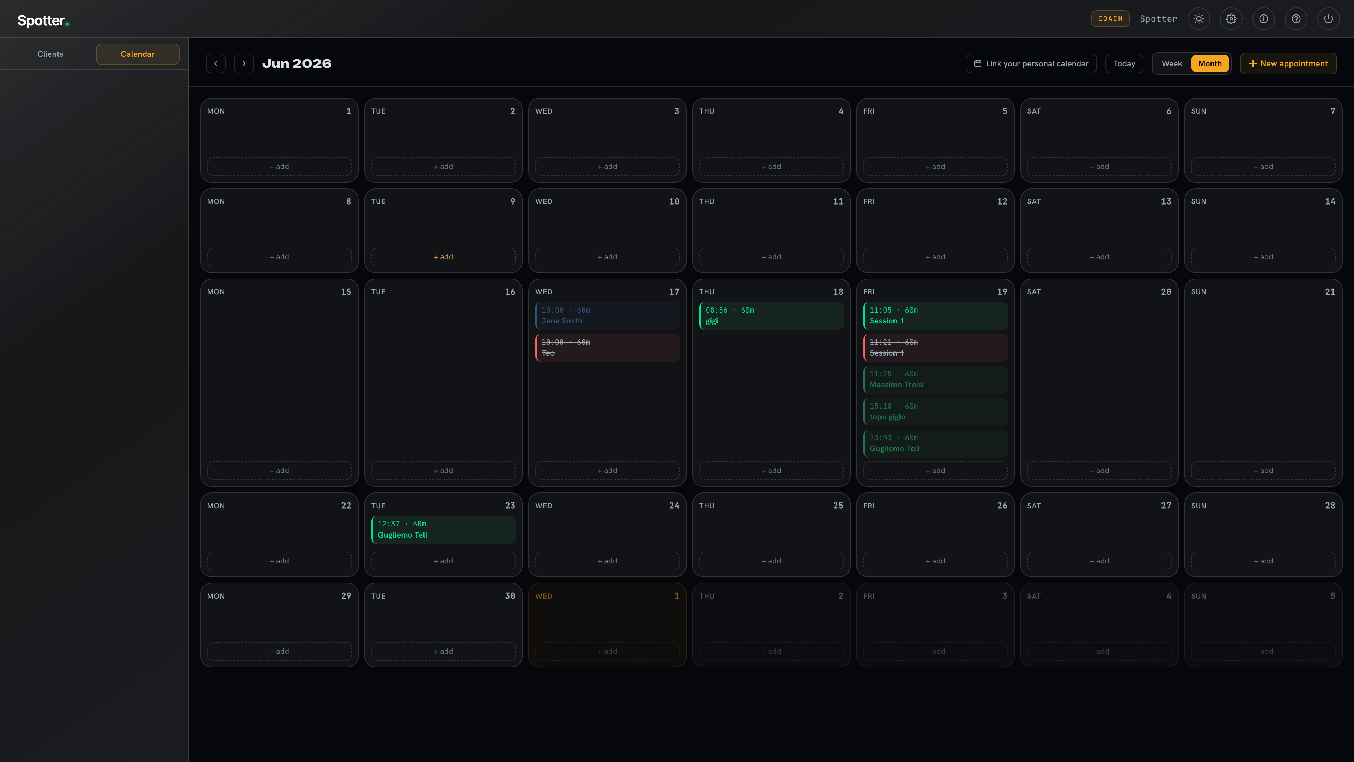The width and height of the screenshot is (1354, 762).
Task: Create a New appointment
Action: (1288, 64)
